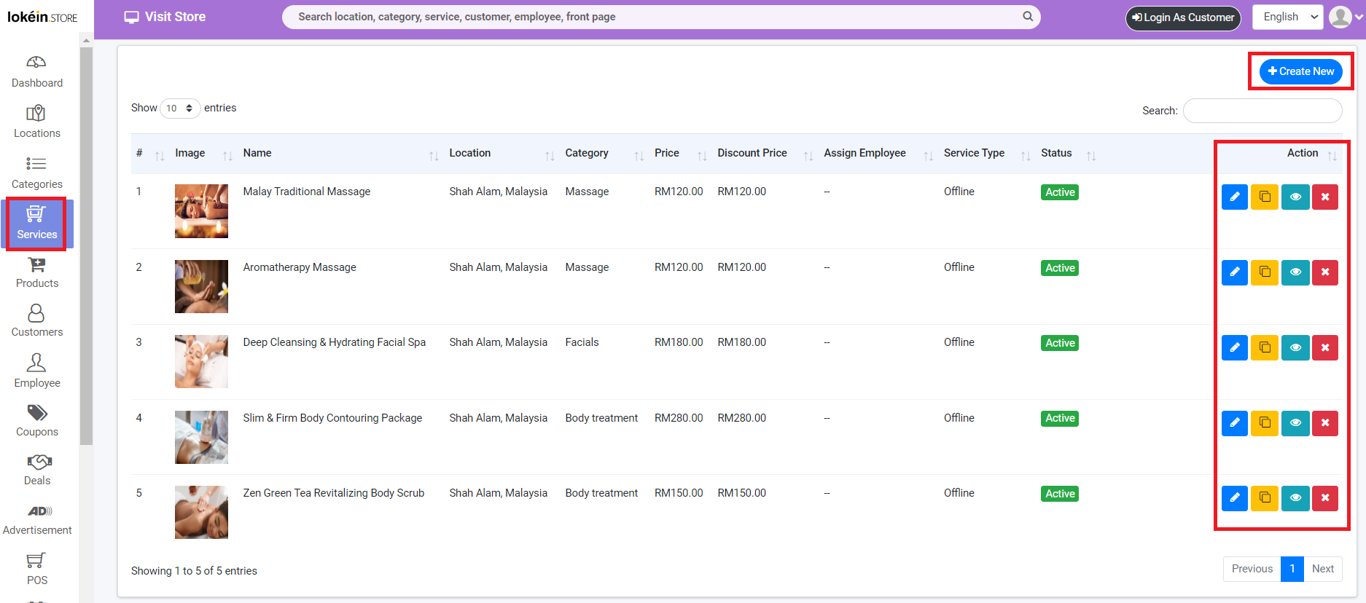Click 'RM280.00' in the Price column
Viewport: 1366px width, 603px height.
click(679, 418)
